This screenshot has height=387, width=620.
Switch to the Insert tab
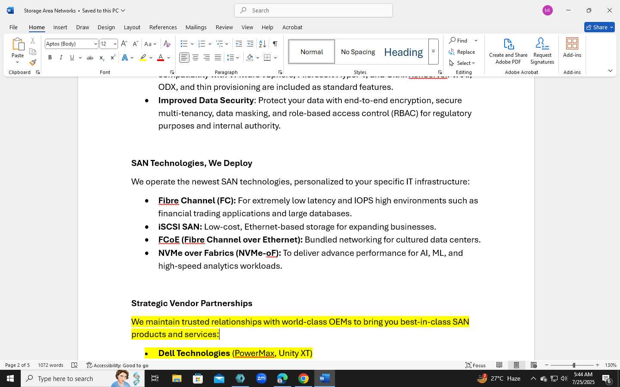(x=60, y=27)
